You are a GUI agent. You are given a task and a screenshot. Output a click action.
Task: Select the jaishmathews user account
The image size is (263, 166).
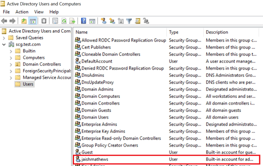[x=95, y=159]
